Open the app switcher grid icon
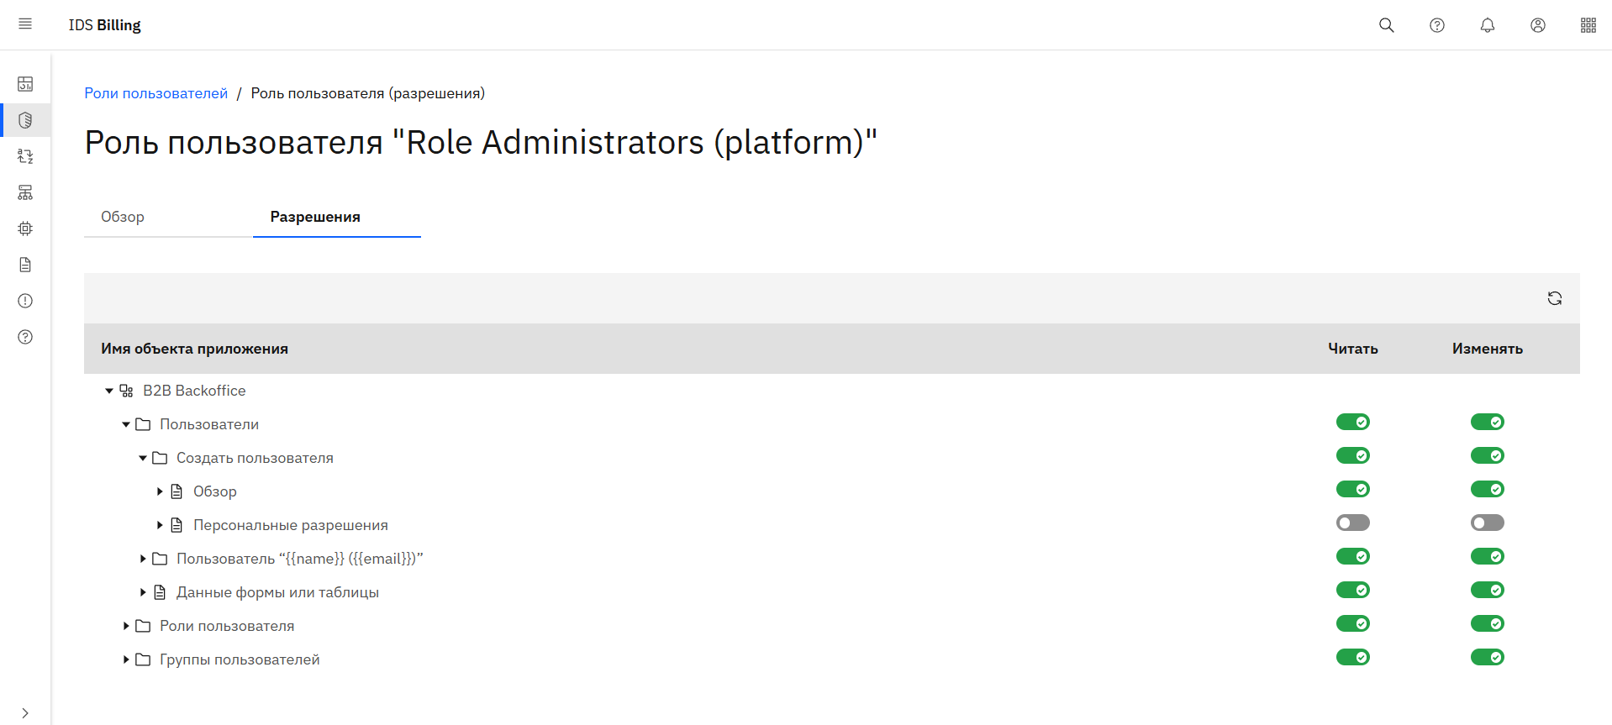The height and width of the screenshot is (725, 1612). pyautogui.click(x=1588, y=25)
